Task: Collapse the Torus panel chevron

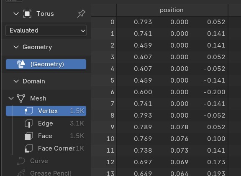Action: (16, 14)
